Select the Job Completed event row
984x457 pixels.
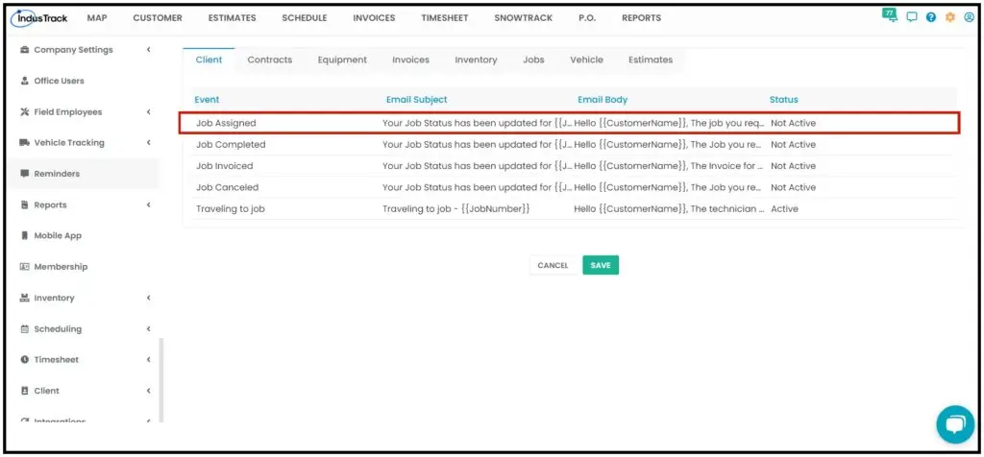click(571, 144)
